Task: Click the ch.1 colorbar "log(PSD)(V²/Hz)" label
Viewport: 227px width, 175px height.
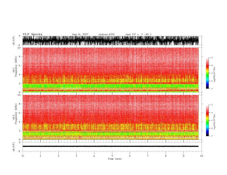Action: coord(214,75)
